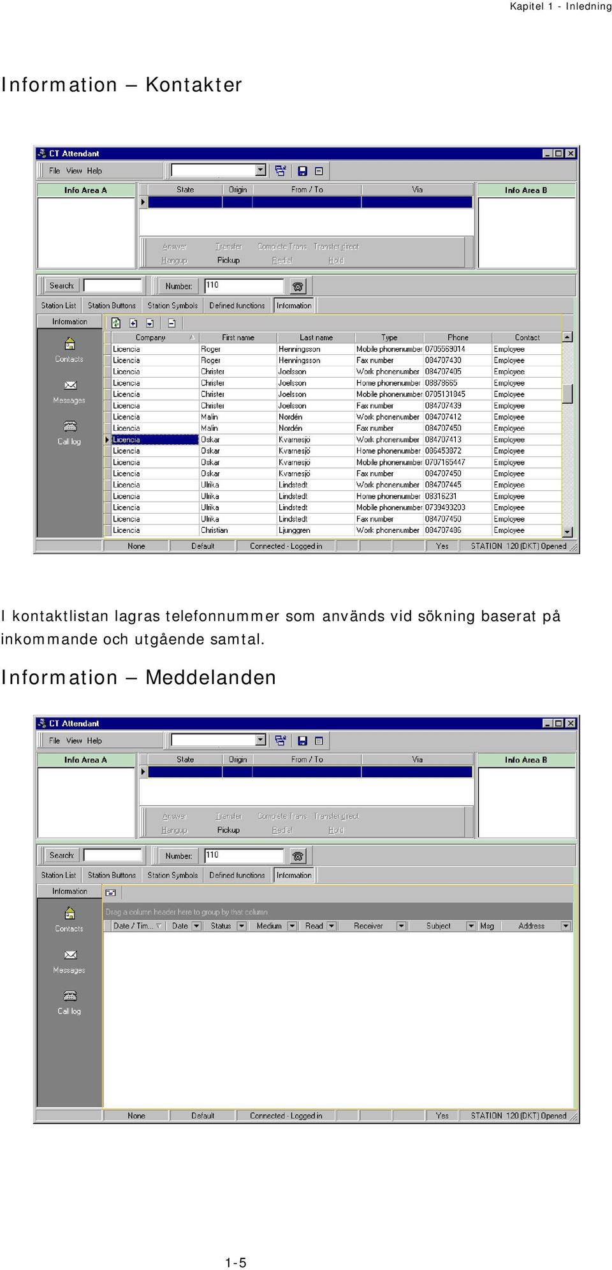Click network view icon in lower window toolbar

coord(280,740)
